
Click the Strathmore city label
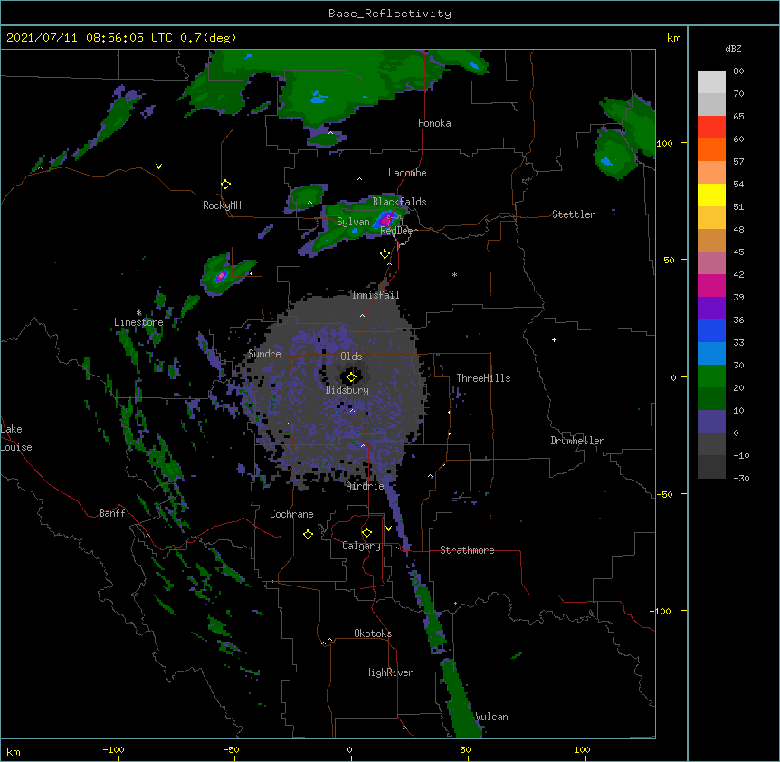[467, 550]
